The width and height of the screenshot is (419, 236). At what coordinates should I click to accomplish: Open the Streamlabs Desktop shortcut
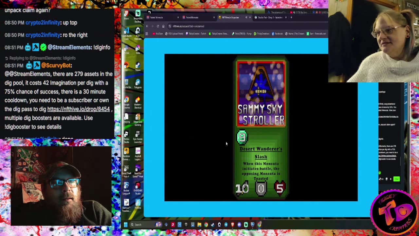click(x=138, y=16)
